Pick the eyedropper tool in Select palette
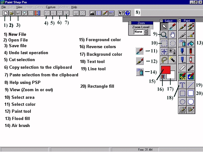This screenshot has height=152, width=203. [x=173, y=27]
